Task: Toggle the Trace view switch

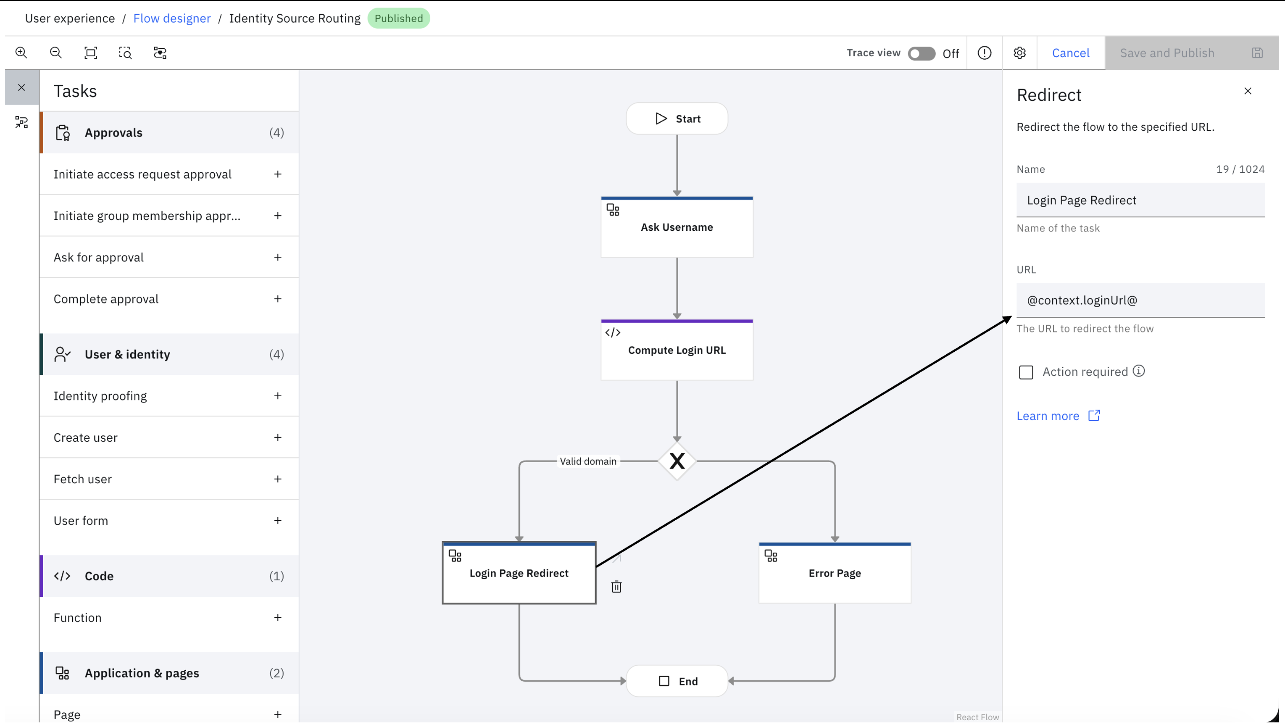Action: [922, 53]
